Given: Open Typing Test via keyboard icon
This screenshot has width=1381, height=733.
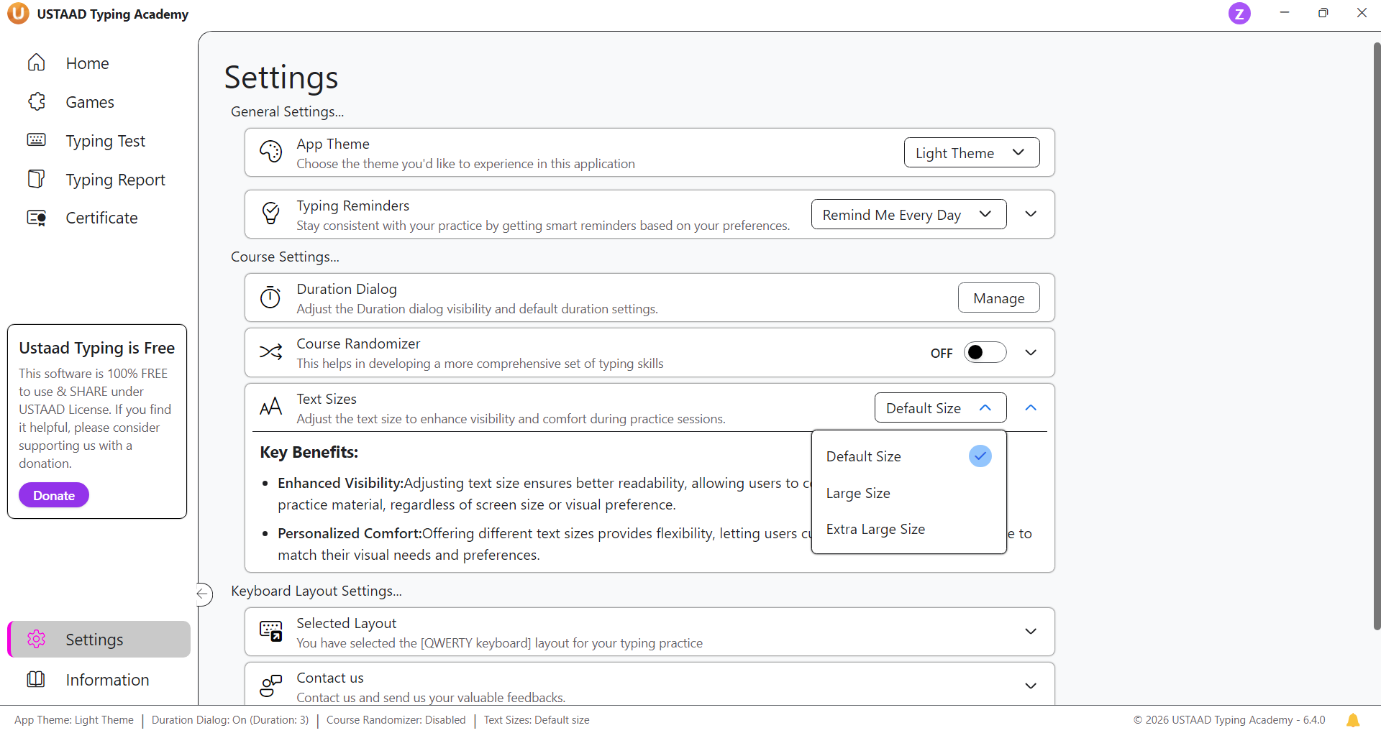Looking at the screenshot, I should 37,140.
